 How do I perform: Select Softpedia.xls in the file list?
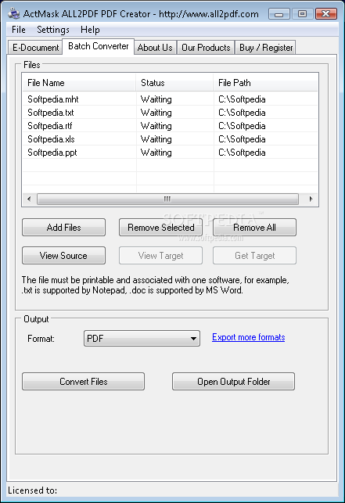coord(51,139)
